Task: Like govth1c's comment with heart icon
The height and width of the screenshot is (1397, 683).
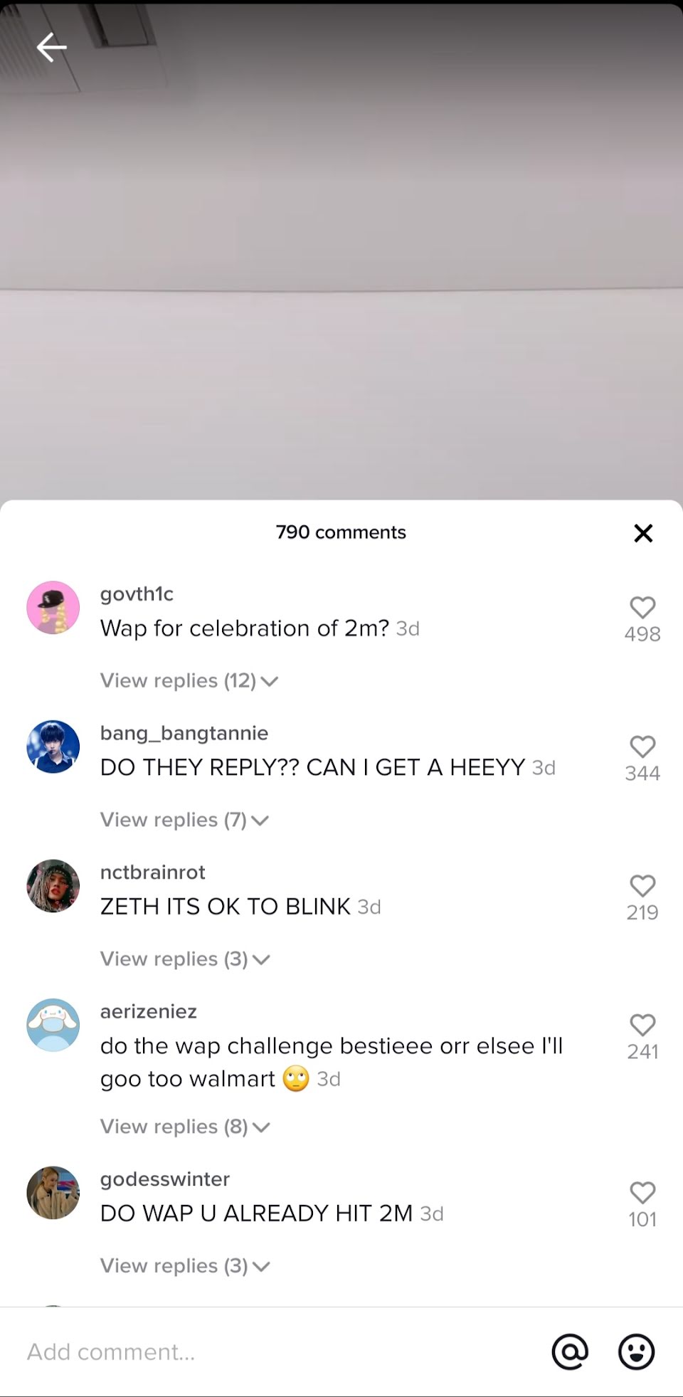Action: coord(642,607)
